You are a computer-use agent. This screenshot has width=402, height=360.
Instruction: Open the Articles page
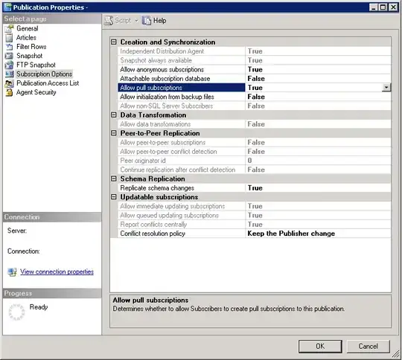click(x=26, y=38)
